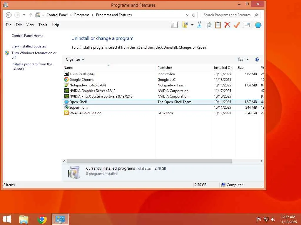Open Install a program from the network
Screen dimensions: 301x225
tap(32, 67)
